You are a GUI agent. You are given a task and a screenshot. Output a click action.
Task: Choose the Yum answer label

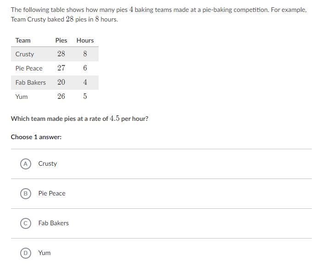[44, 253]
